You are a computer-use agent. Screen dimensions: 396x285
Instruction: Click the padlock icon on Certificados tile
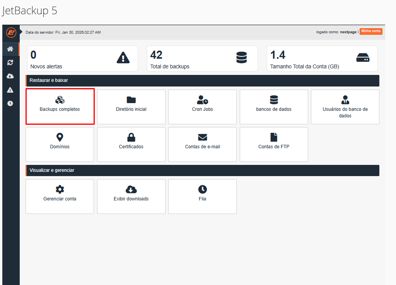coord(131,137)
